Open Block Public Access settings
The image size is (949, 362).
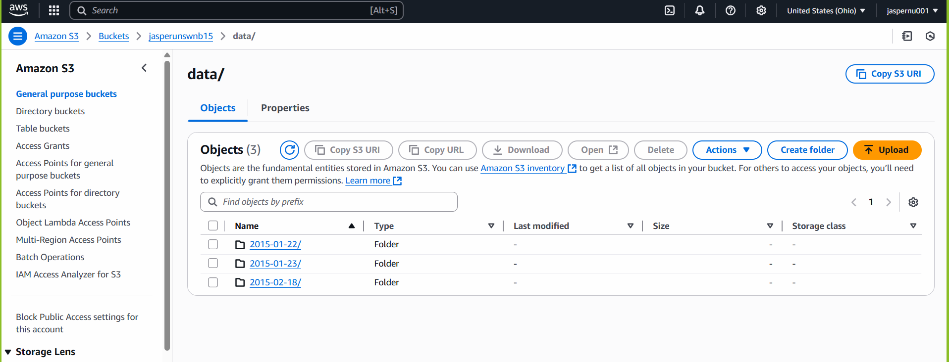[x=77, y=323]
